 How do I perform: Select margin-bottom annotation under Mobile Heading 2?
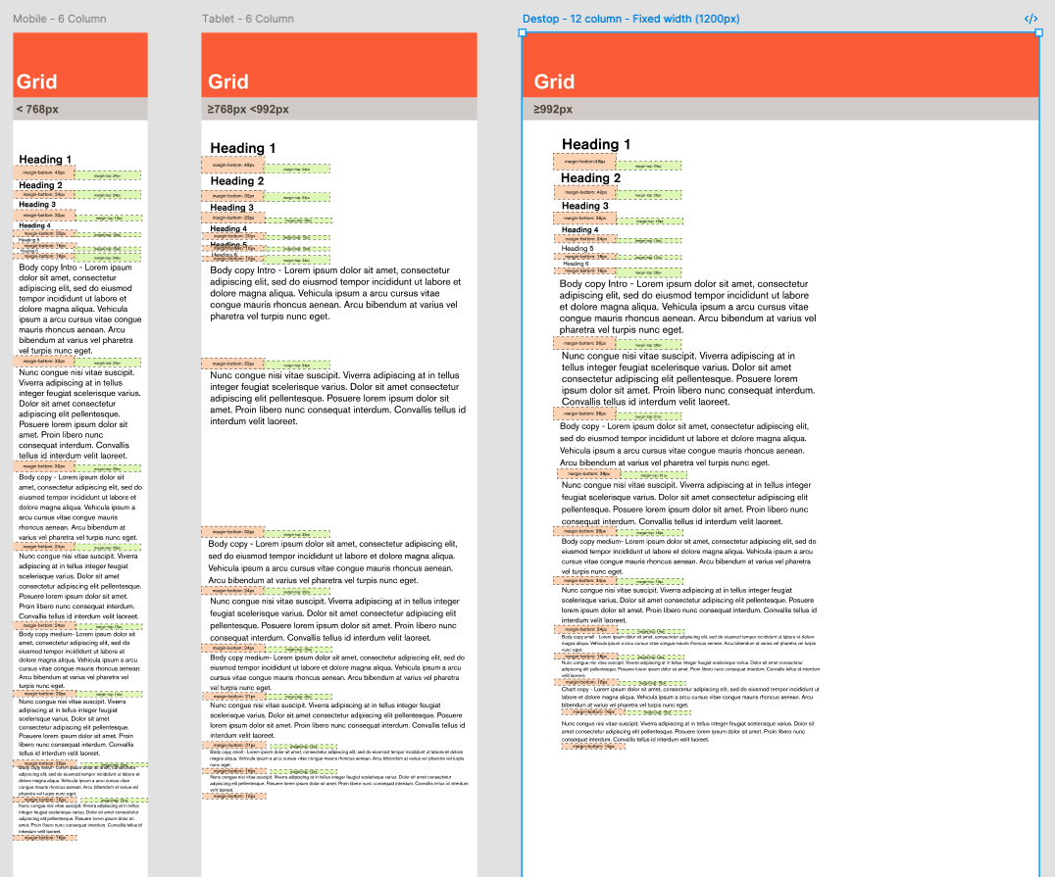pyautogui.click(x=44, y=194)
